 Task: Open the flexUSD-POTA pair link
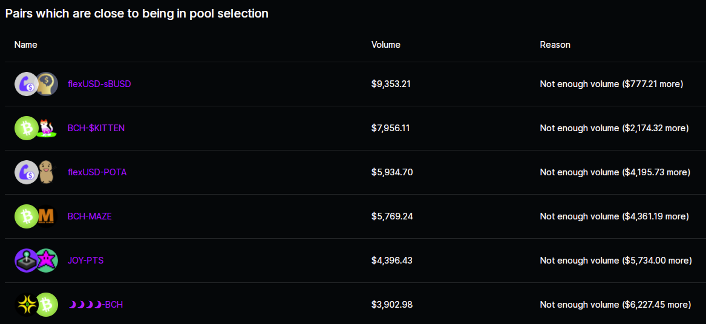[x=97, y=172]
